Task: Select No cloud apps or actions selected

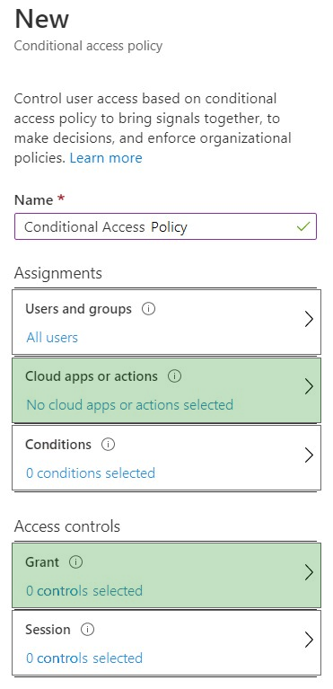Action: [x=129, y=405]
